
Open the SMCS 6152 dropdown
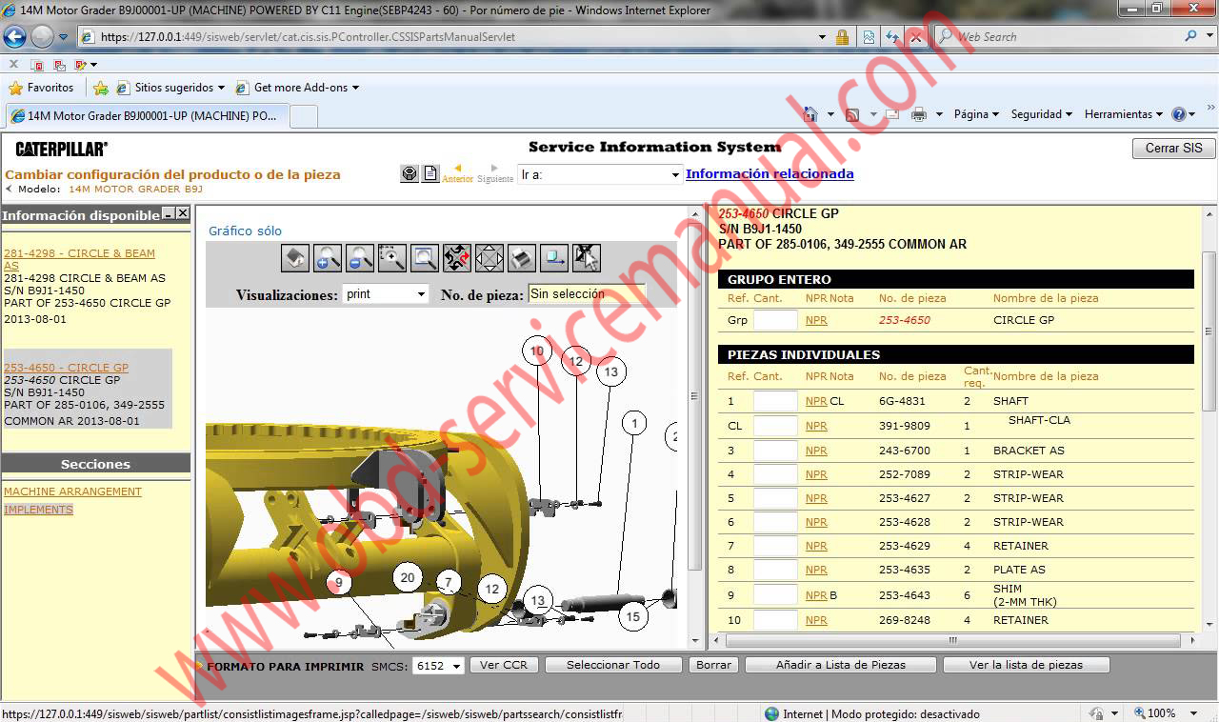tap(436, 666)
